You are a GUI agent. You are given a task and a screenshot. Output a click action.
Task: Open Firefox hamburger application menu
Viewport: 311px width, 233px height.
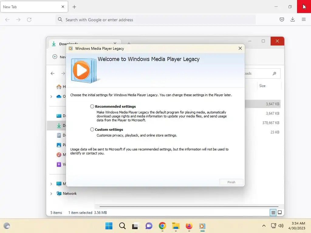tap(303, 19)
